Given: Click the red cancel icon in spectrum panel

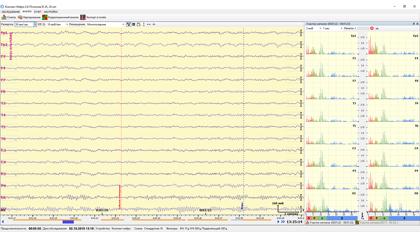Looking at the screenshot, I should pos(372,28).
